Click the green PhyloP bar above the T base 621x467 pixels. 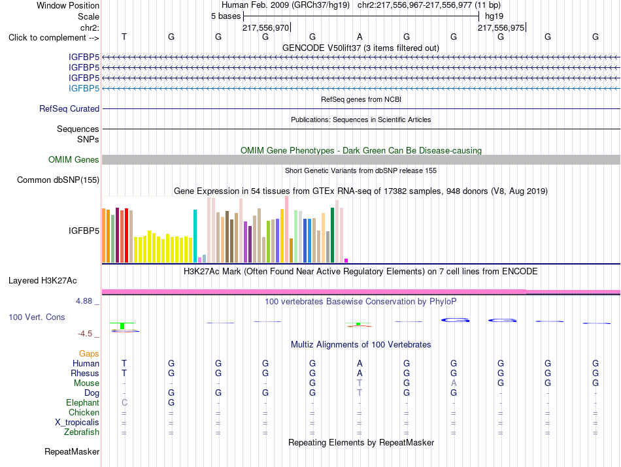click(122, 326)
